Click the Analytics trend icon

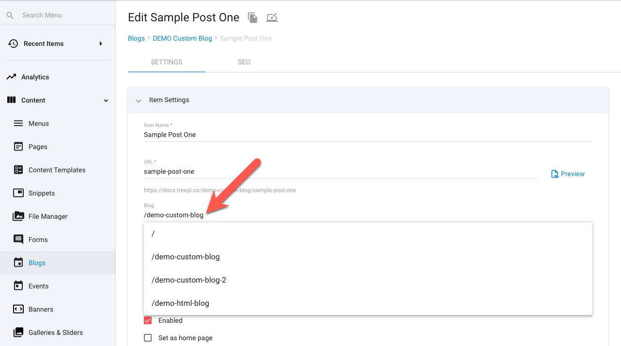pos(11,77)
